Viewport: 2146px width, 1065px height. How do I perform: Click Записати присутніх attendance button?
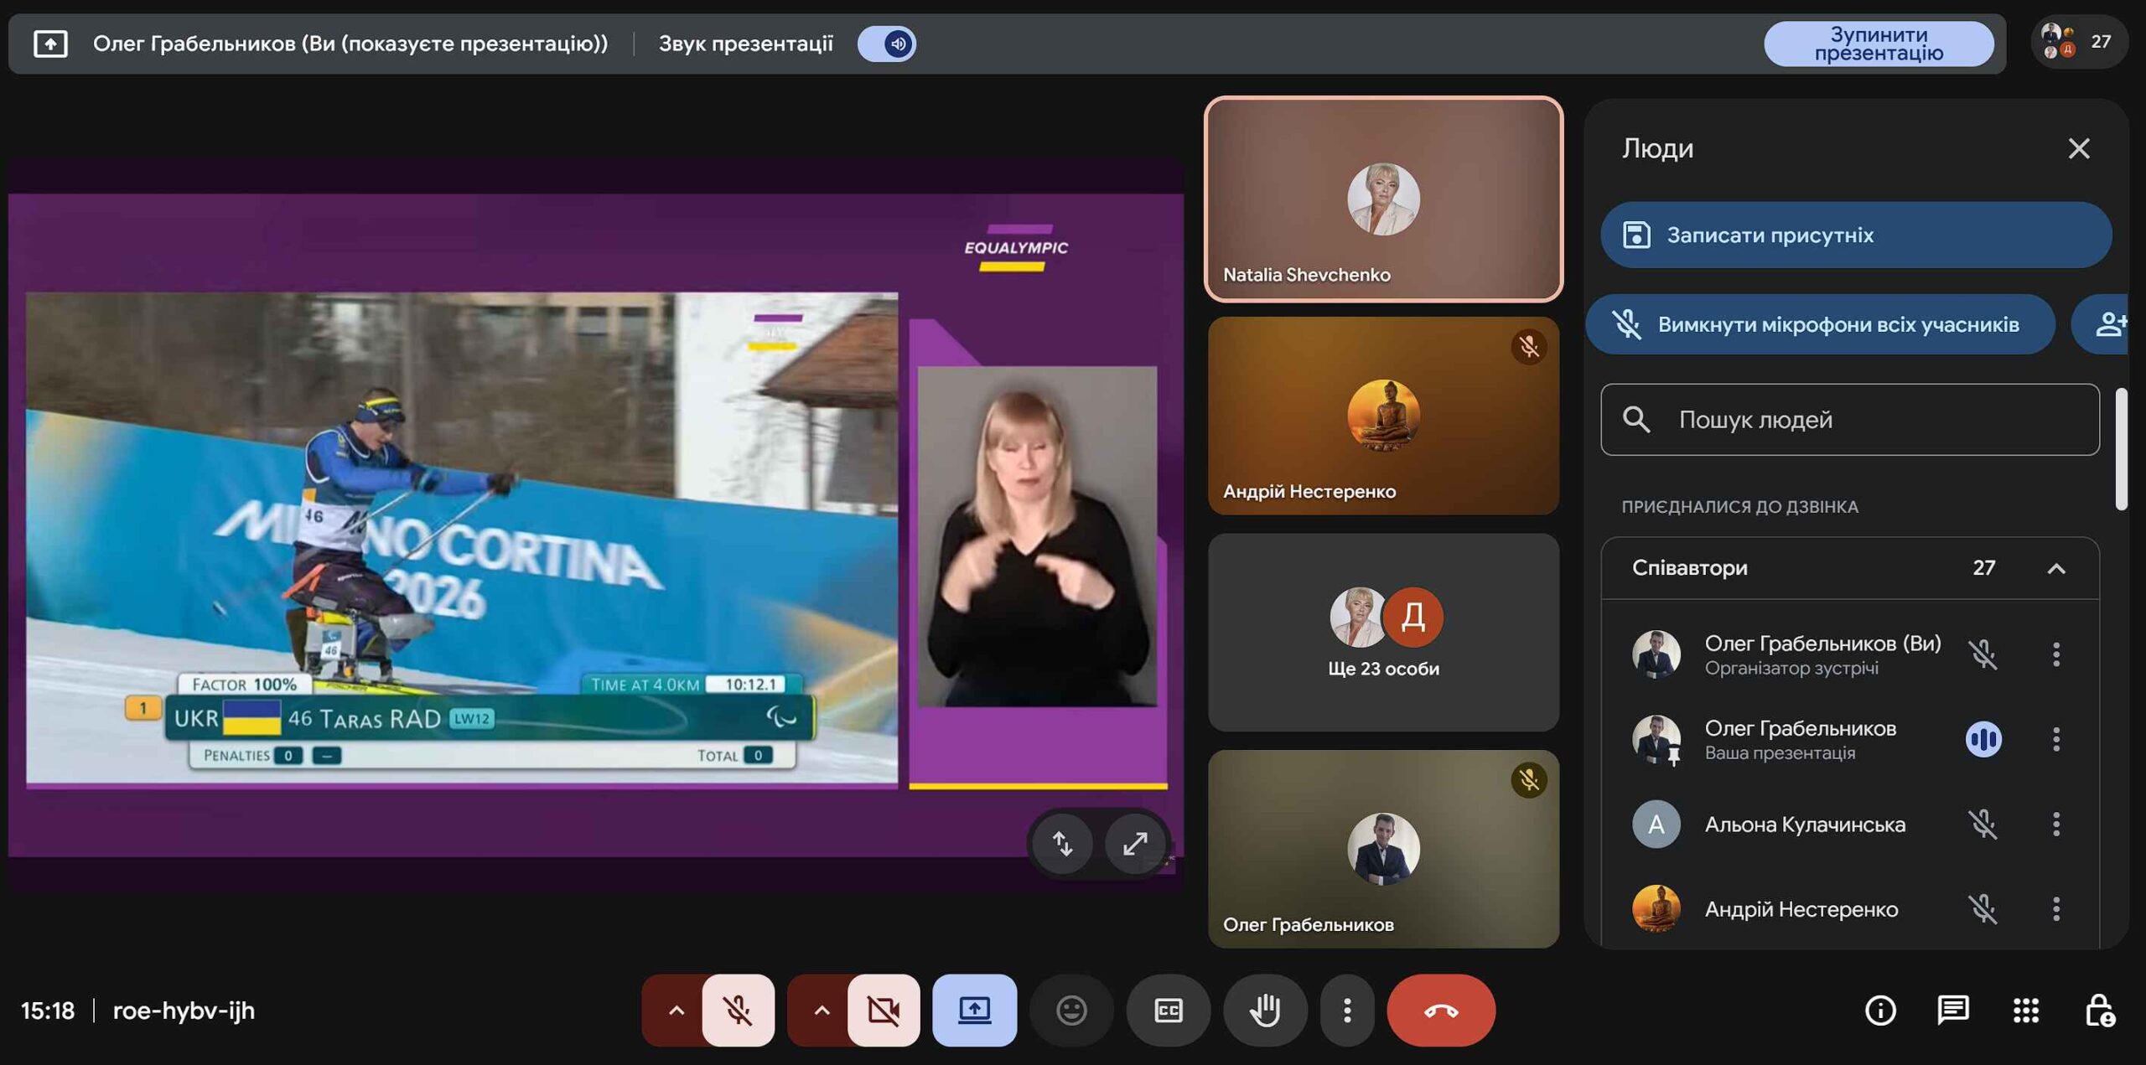coord(1855,235)
